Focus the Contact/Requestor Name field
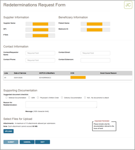135x150 pixels. [x=40, y=53]
